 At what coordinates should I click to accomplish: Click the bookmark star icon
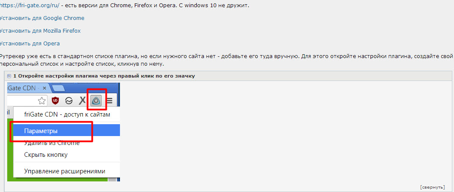click(42, 100)
